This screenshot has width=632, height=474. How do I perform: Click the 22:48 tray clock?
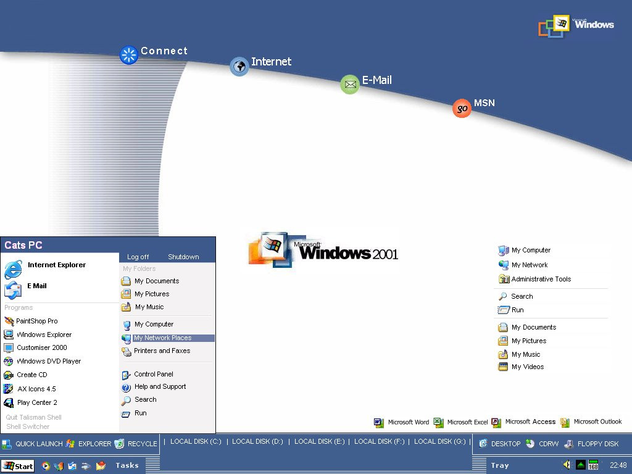[x=618, y=465]
